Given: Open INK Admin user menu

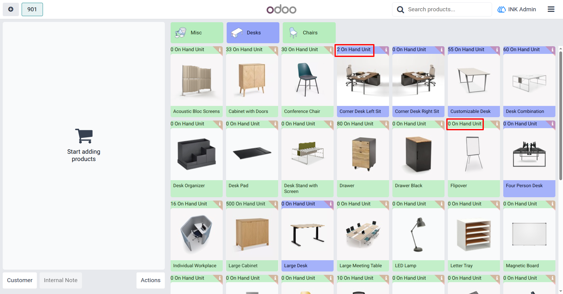Looking at the screenshot, I should [x=517, y=9].
